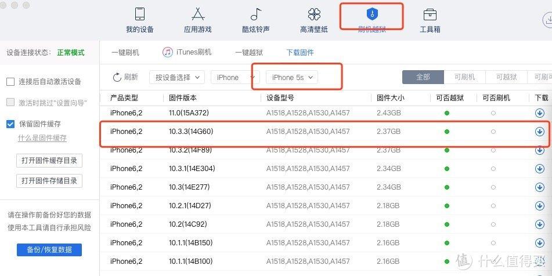Uncheck 保留固件缓存 checkbox

pos(10,124)
